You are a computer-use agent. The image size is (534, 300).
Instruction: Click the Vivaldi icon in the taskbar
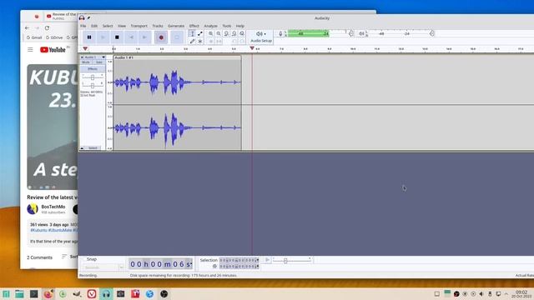(92, 294)
